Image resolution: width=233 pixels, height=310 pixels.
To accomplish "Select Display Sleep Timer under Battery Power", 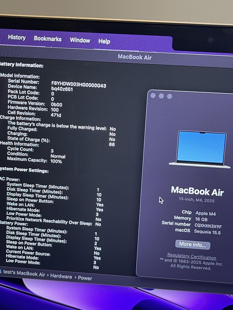I will pyautogui.click(x=37, y=239).
